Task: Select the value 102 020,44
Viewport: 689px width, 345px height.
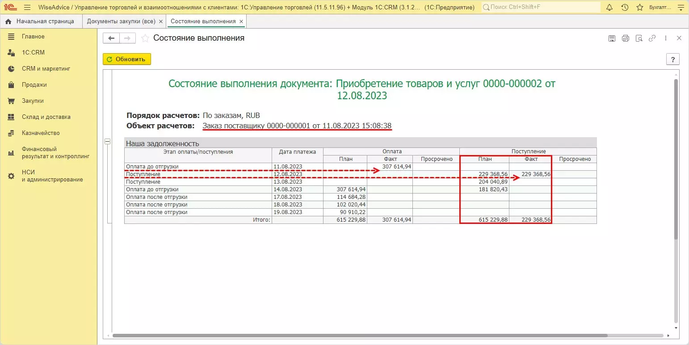Action: tap(351, 205)
